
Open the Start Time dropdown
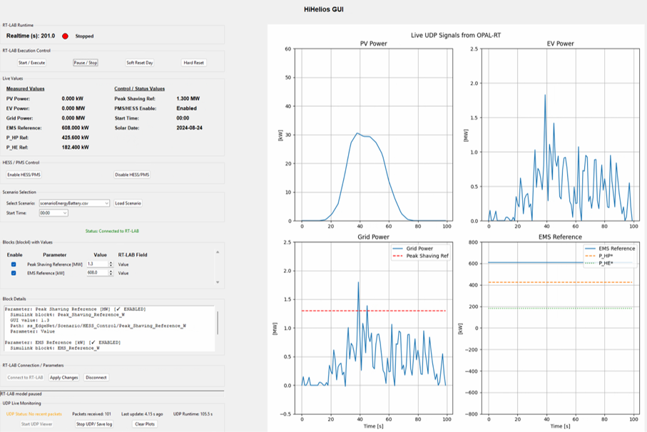(x=54, y=213)
